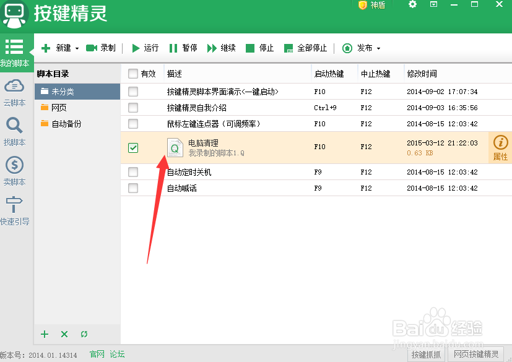Start recording with 录制

click(101, 48)
